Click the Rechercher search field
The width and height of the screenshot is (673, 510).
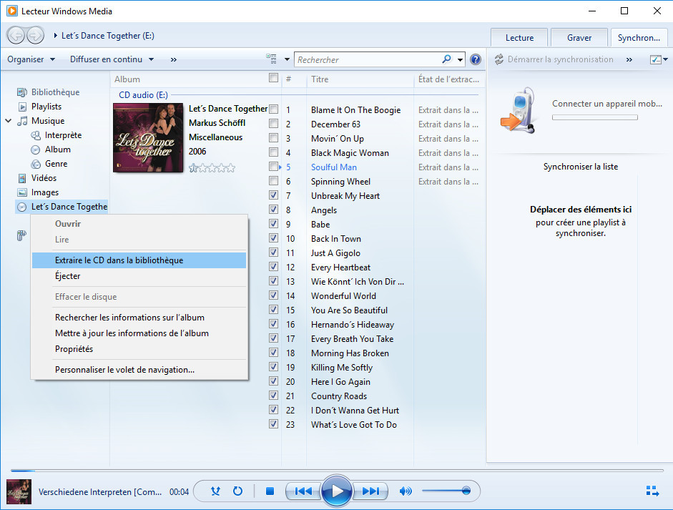click(368, 59)
